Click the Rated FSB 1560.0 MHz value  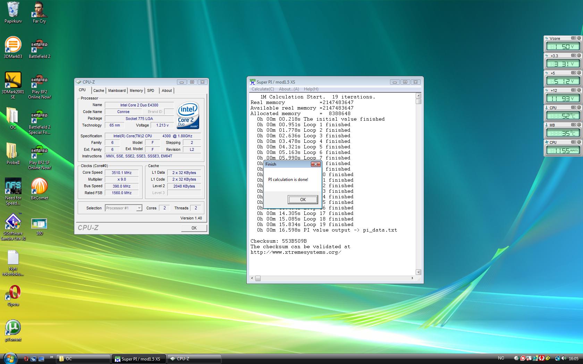[121, 193]
